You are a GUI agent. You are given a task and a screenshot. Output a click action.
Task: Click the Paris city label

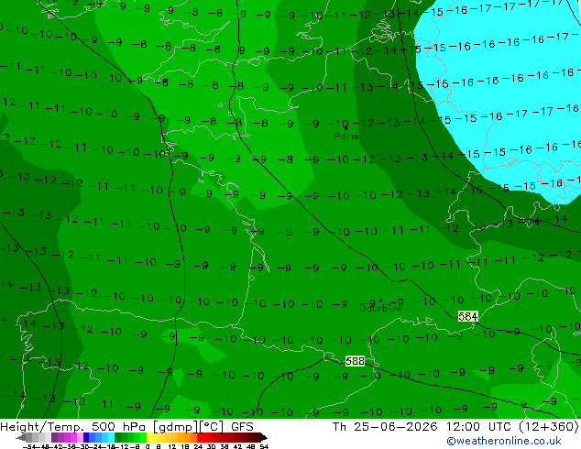[x=346, y=136]
